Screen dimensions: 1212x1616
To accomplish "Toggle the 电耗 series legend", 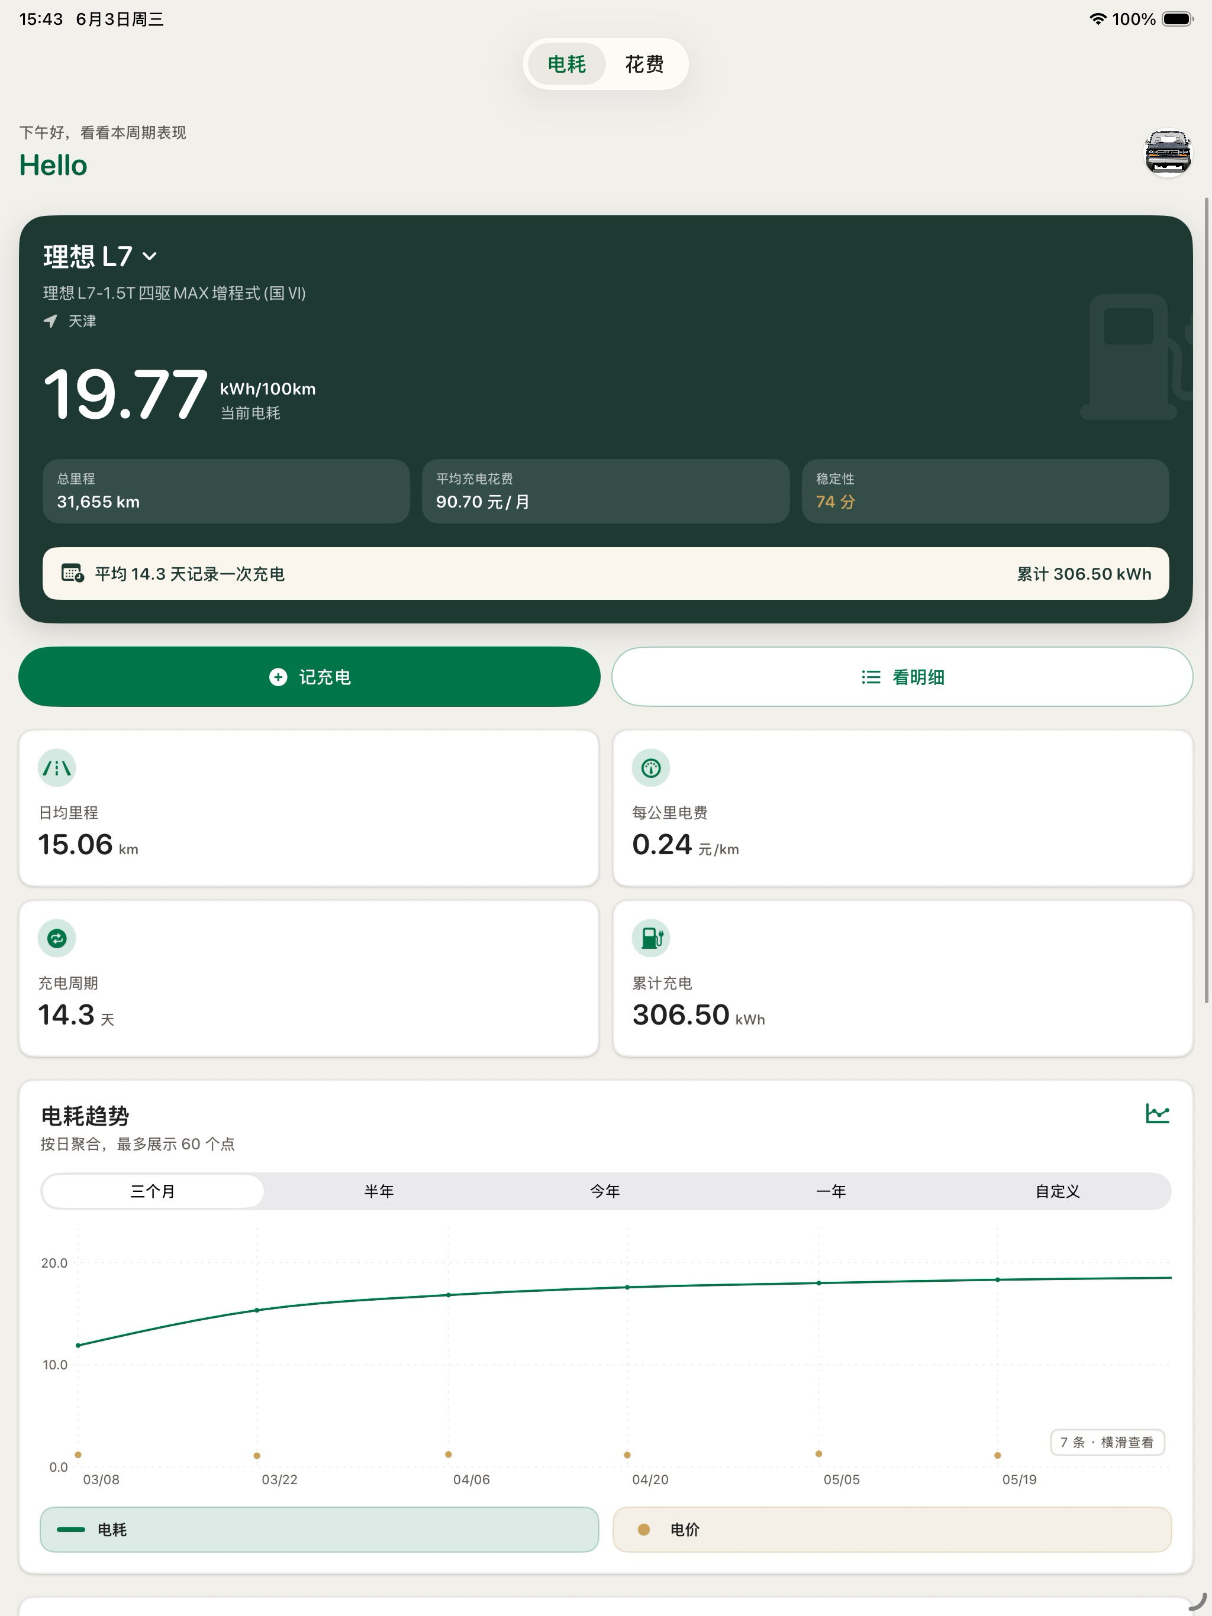I will [320, 1529].
